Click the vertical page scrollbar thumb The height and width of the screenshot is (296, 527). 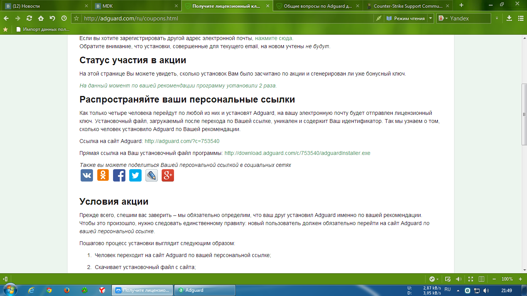524,114
